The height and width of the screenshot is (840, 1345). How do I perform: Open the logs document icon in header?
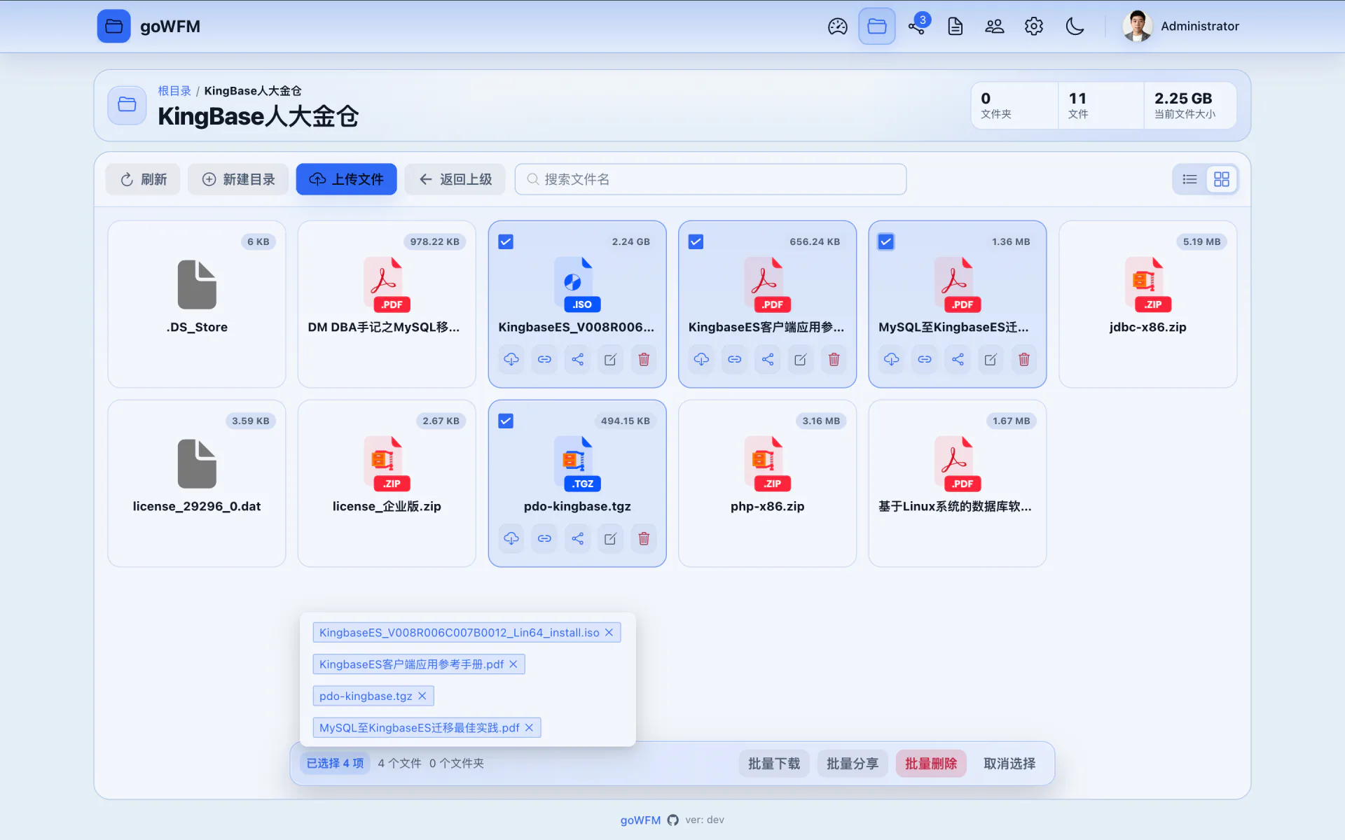point(956,27)
